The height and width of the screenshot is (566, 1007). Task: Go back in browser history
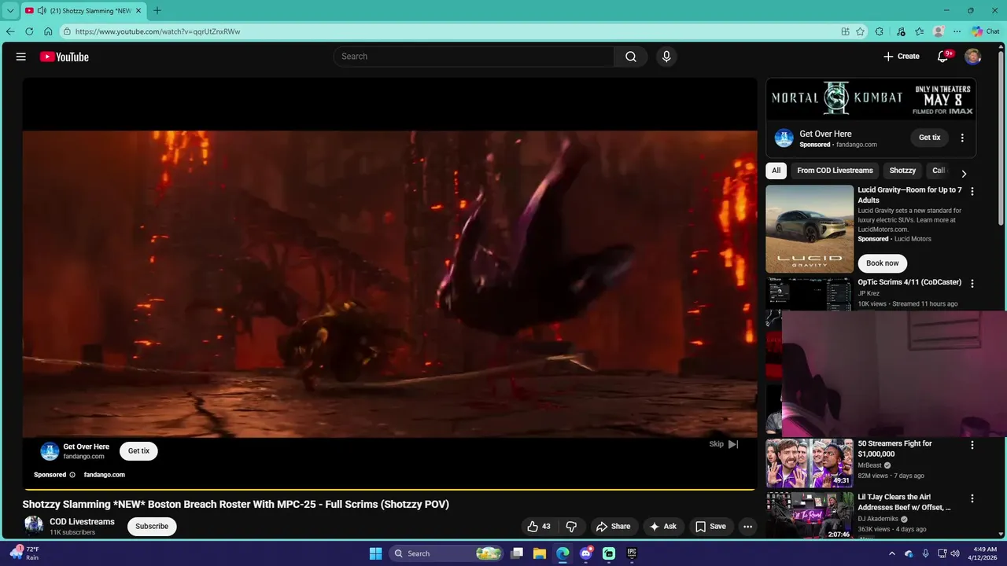(x=10, y=31)
